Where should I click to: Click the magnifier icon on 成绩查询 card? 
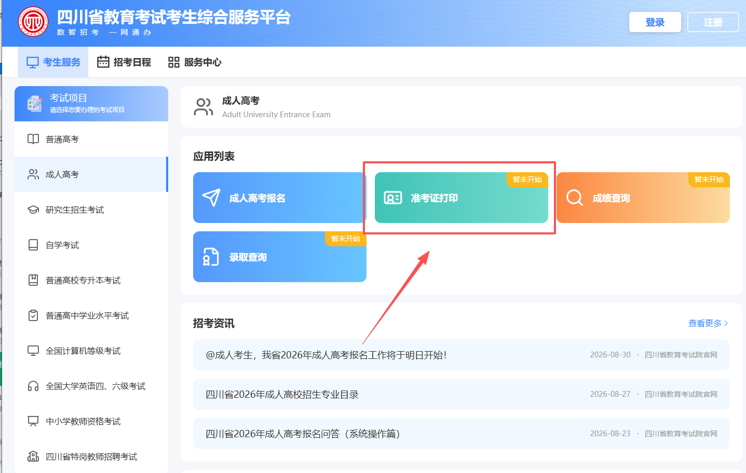tap(575, 198)
